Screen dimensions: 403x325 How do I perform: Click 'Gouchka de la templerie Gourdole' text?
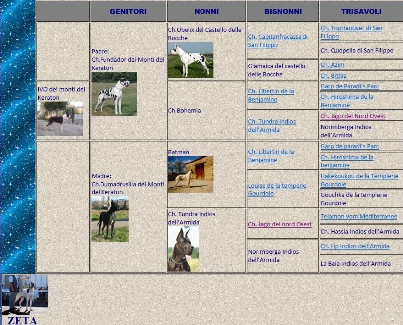click(354, 199)
